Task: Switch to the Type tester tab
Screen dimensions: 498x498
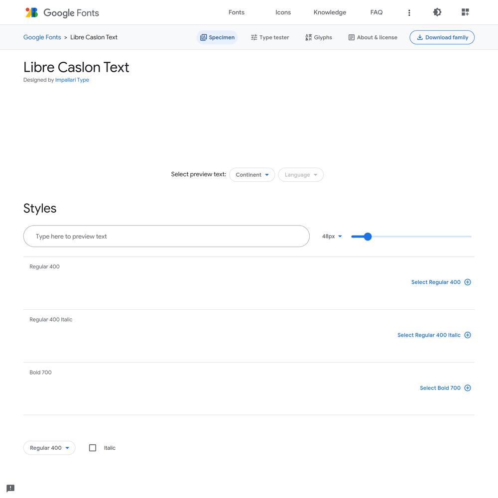Action: click(x=270, y=37)
